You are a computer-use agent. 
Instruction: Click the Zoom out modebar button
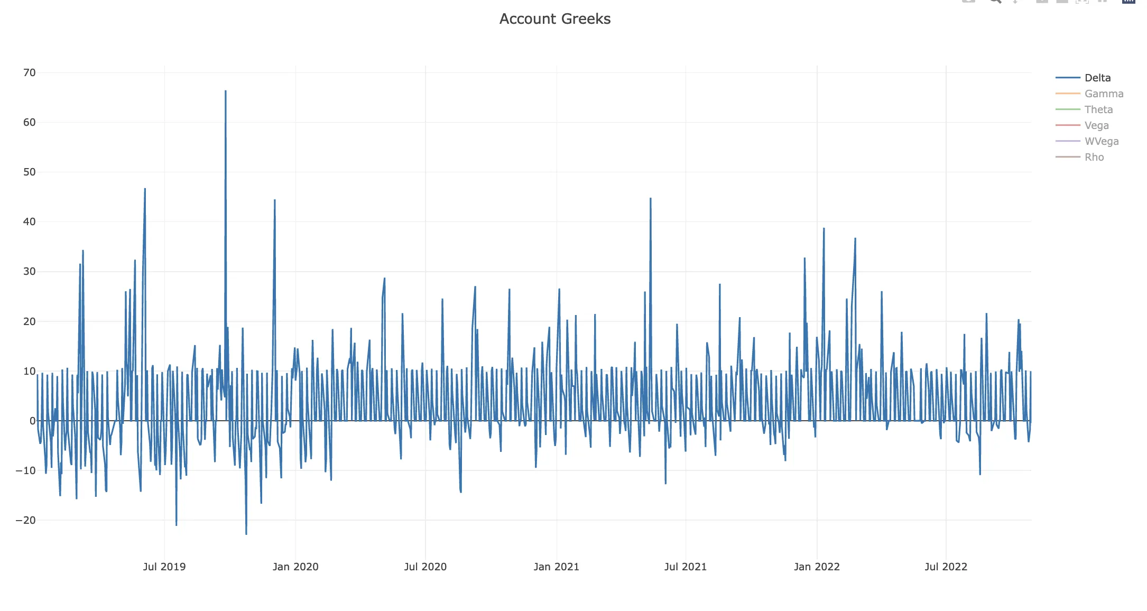click(x=1062, y=1)
